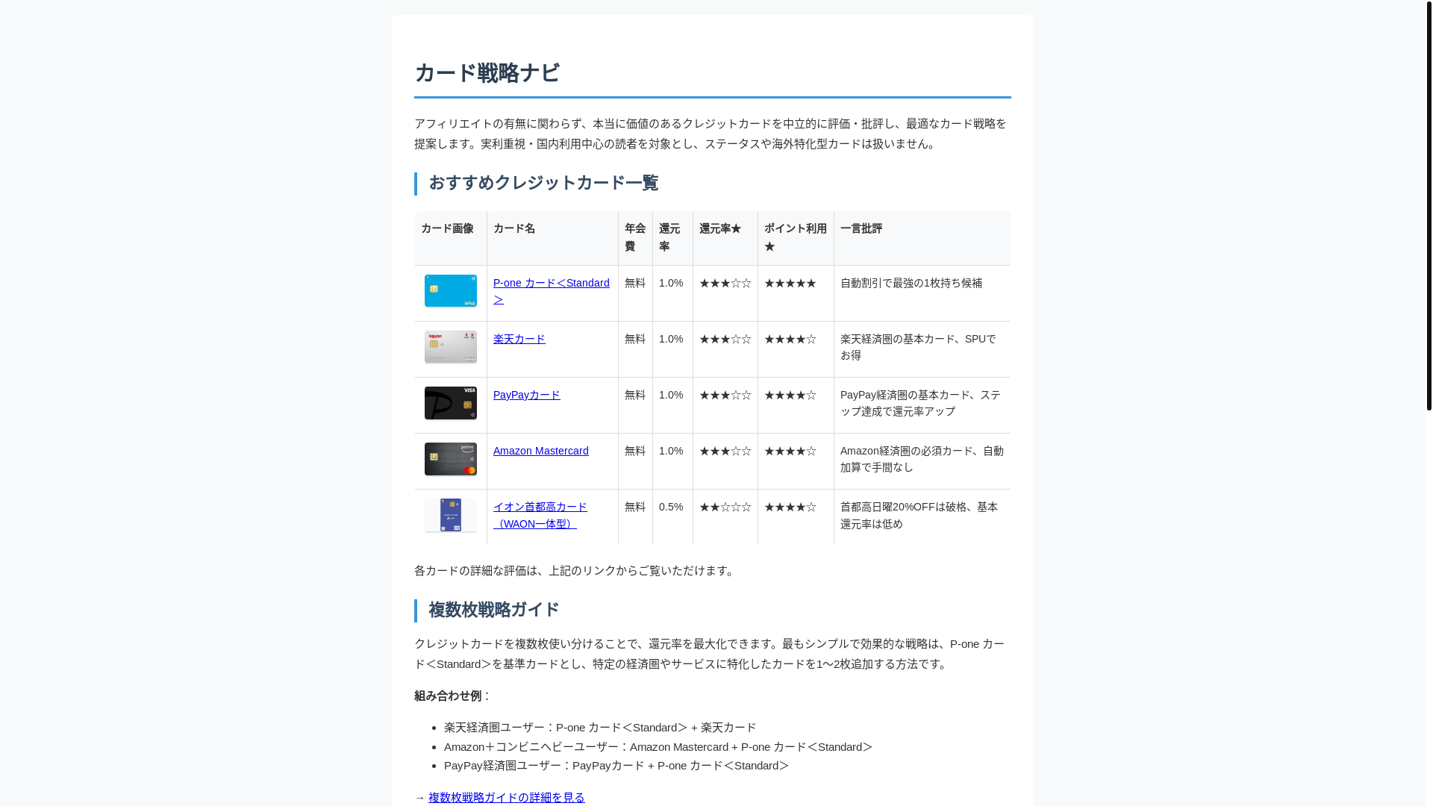Click the 一言批評 column header
The height and width of the screenshot is (806, 1433).
tap(922, 238)
